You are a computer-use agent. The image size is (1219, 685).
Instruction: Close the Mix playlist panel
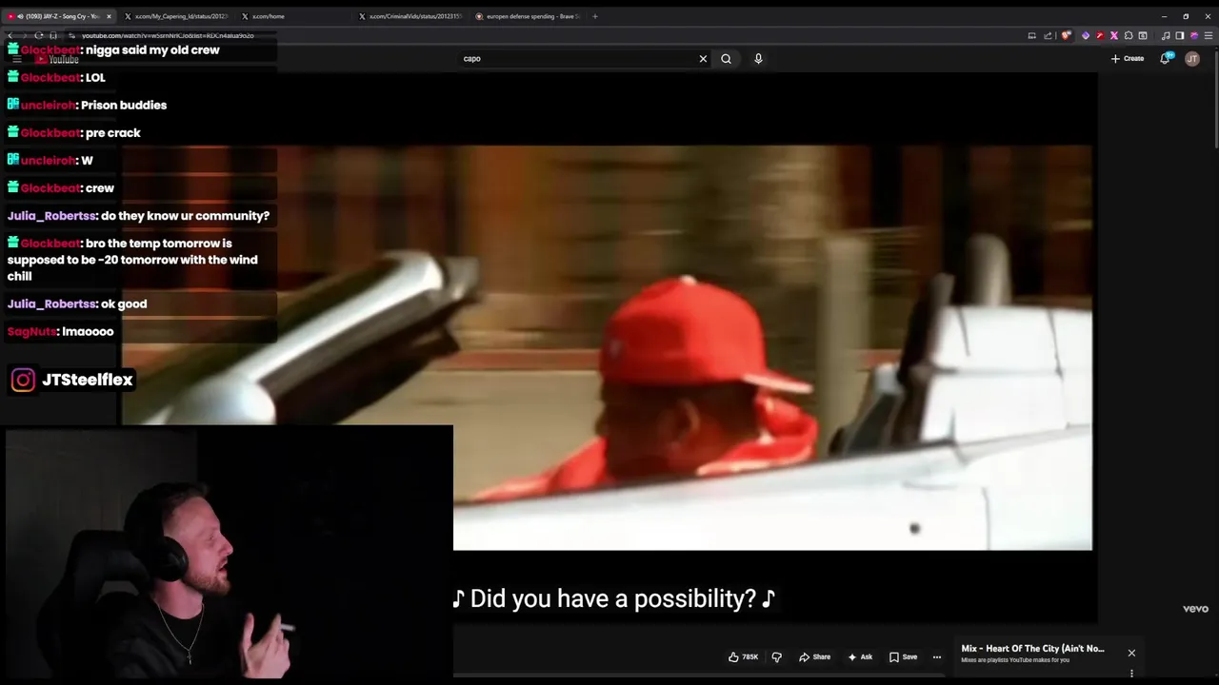pos(1131,653)
